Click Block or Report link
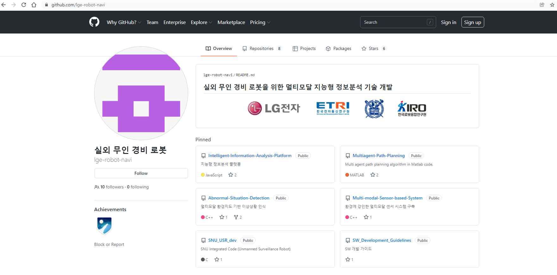Screen dimensions: 557x275 (x=109, y=244)
